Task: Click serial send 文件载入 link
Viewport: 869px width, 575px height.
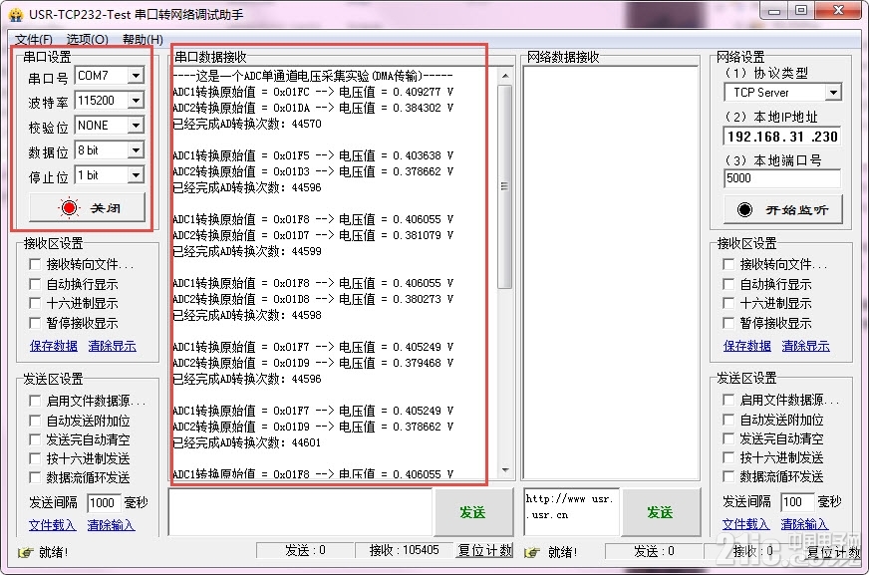Action: tap(52, 524)
